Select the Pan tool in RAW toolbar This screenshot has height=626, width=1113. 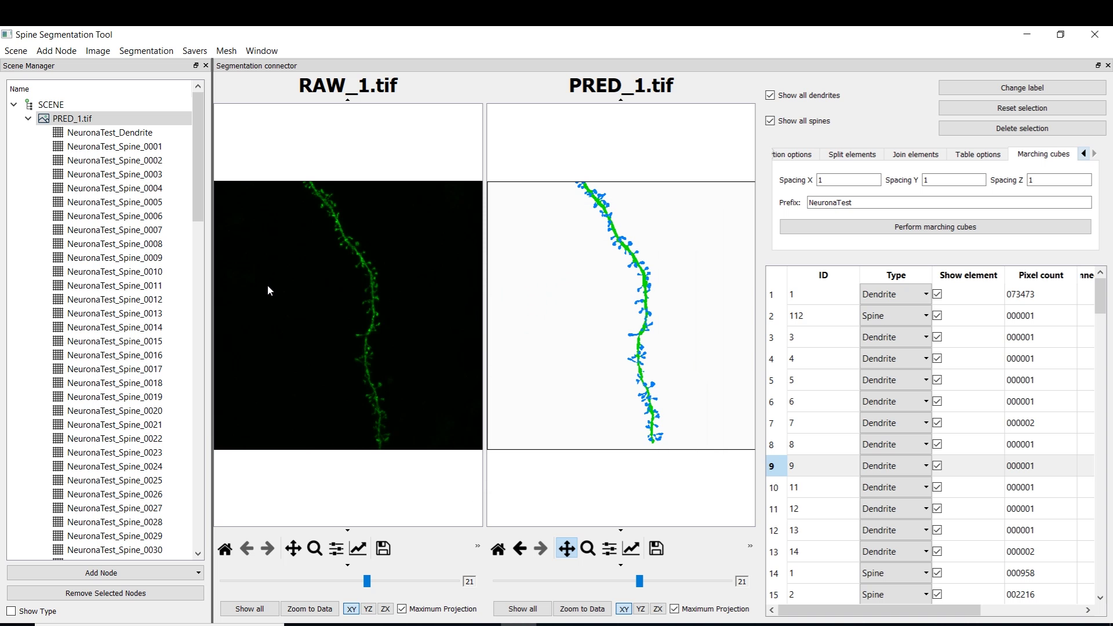293,548
